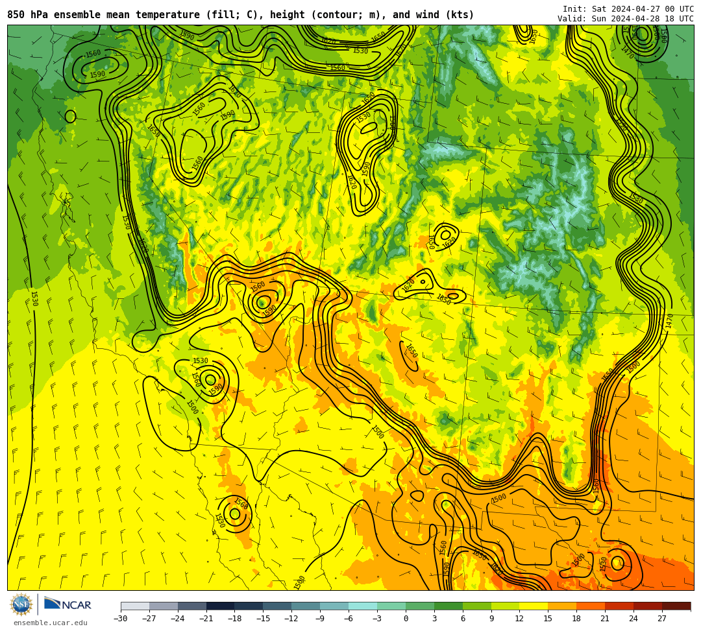Pick the dark red swatch between 21 and 24
Screen dimensions: 701x631
[619, 606]
